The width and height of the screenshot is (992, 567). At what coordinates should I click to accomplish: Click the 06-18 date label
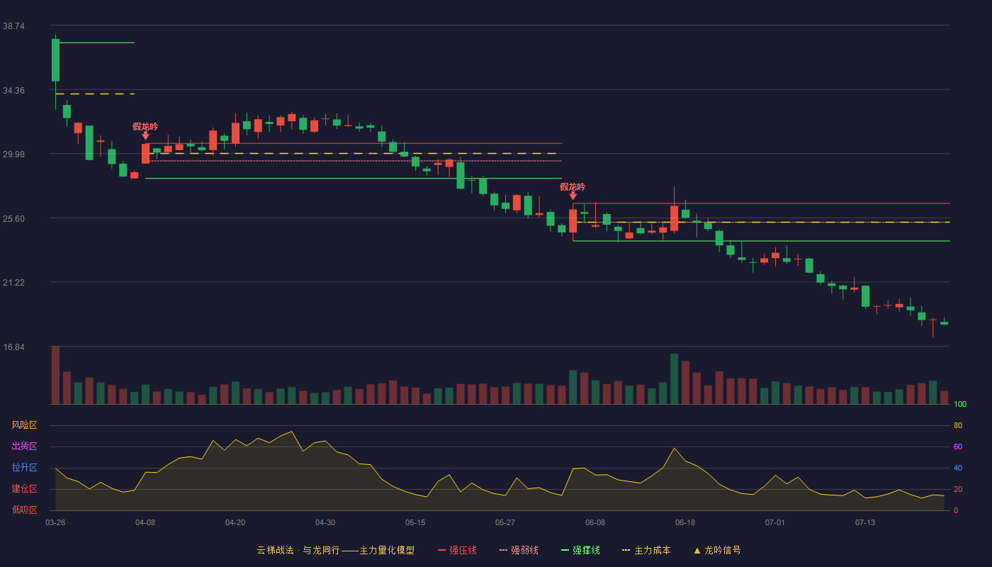[x=685, y=522]
